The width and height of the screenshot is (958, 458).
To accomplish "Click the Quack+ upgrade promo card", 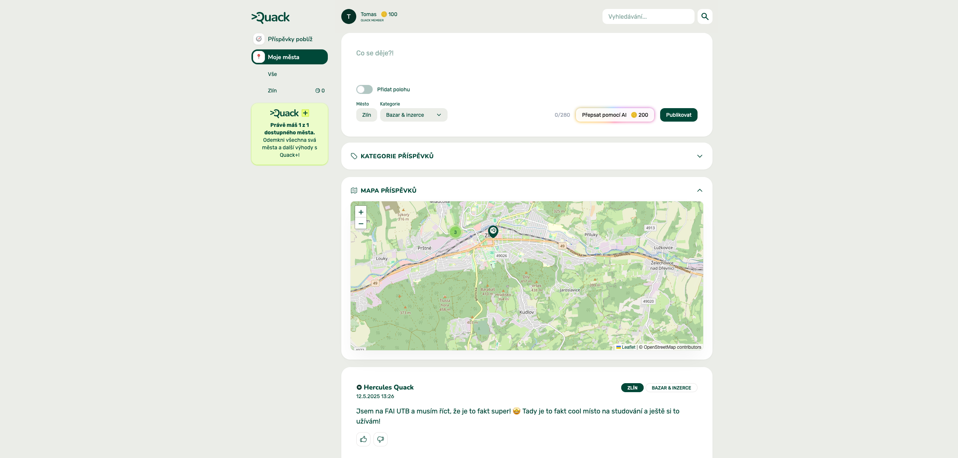I will [290, 134].
